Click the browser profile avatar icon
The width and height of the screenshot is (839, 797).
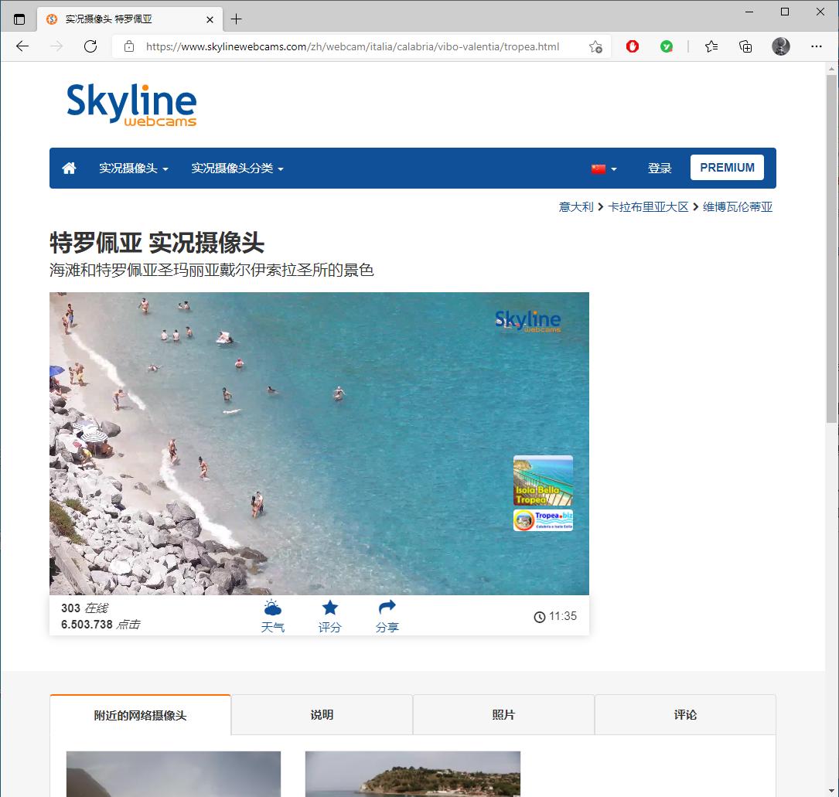780,46
